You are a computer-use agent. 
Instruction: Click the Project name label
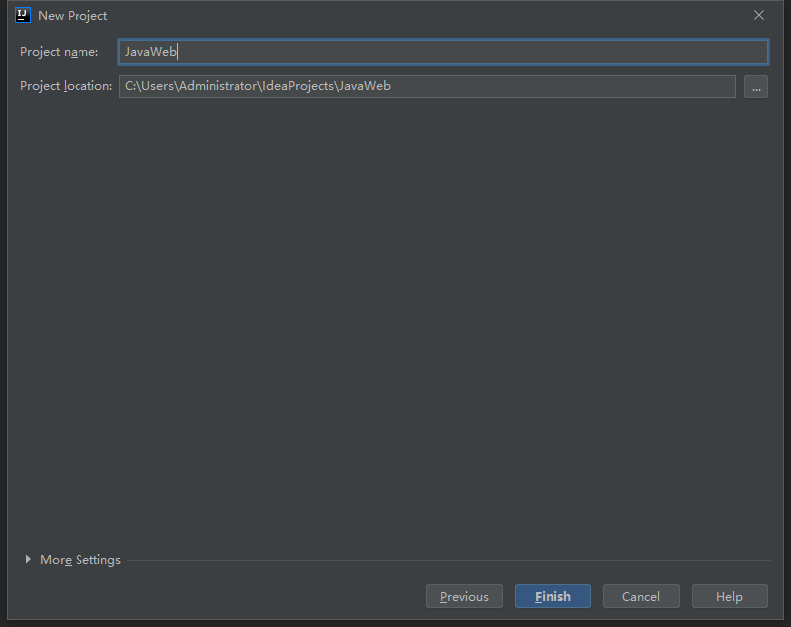coord(59,52)
